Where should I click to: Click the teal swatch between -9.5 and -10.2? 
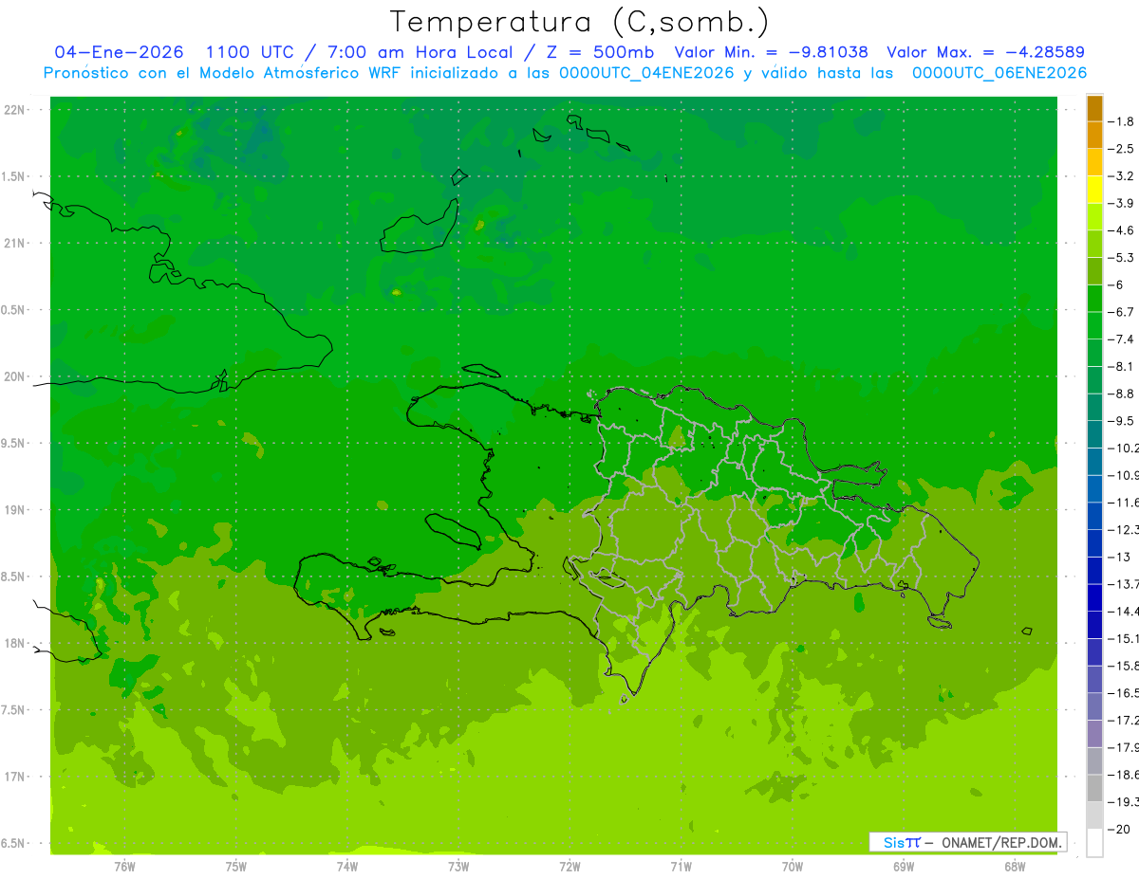point(1094,434)
